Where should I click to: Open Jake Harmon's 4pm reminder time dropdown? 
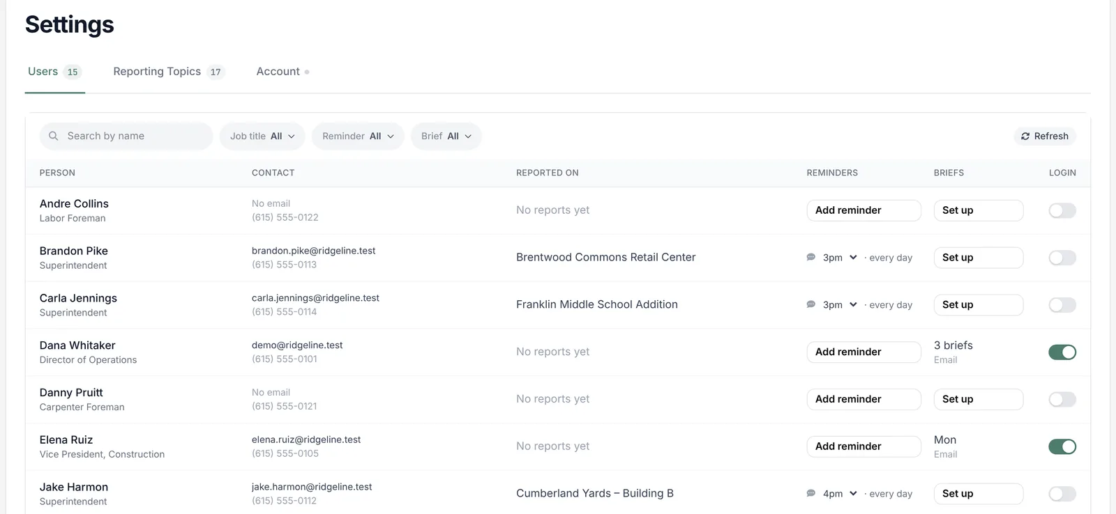pos(840,494)
